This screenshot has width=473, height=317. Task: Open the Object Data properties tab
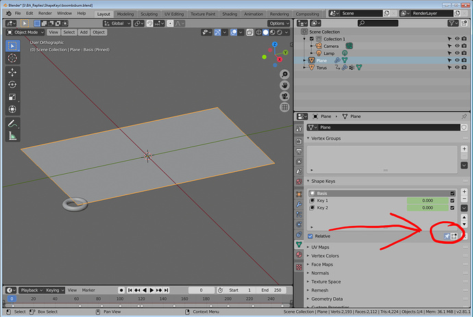[x=299, y=244]
